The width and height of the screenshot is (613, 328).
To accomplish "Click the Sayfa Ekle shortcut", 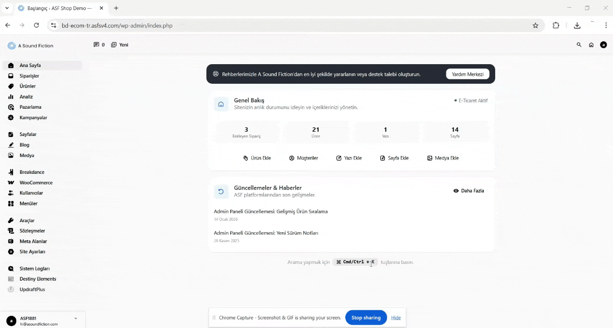I will [x=394, y=158].
